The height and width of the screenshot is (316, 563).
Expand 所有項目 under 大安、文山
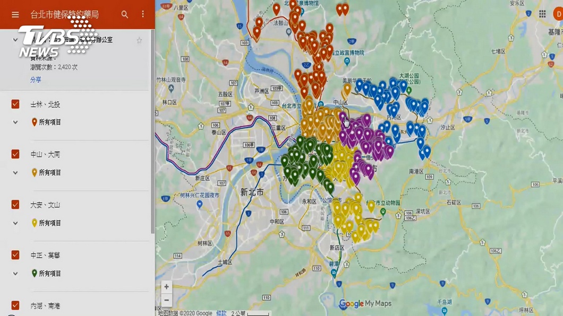point(15,223)
